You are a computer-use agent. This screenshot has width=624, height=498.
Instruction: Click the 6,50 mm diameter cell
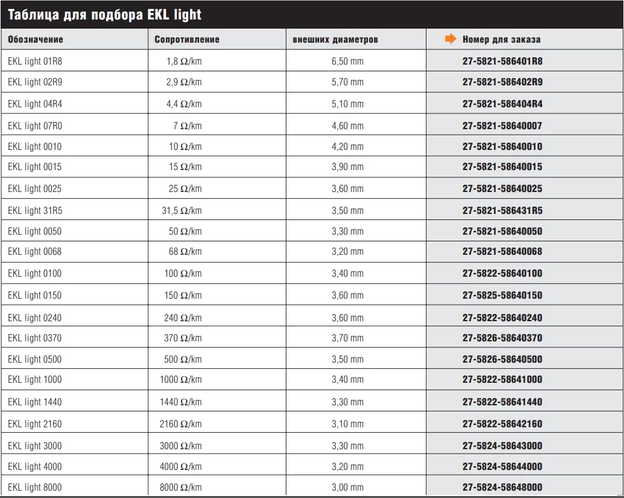coord(347,62)
